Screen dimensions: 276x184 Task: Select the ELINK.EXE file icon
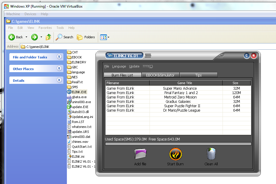pos(69,92)
